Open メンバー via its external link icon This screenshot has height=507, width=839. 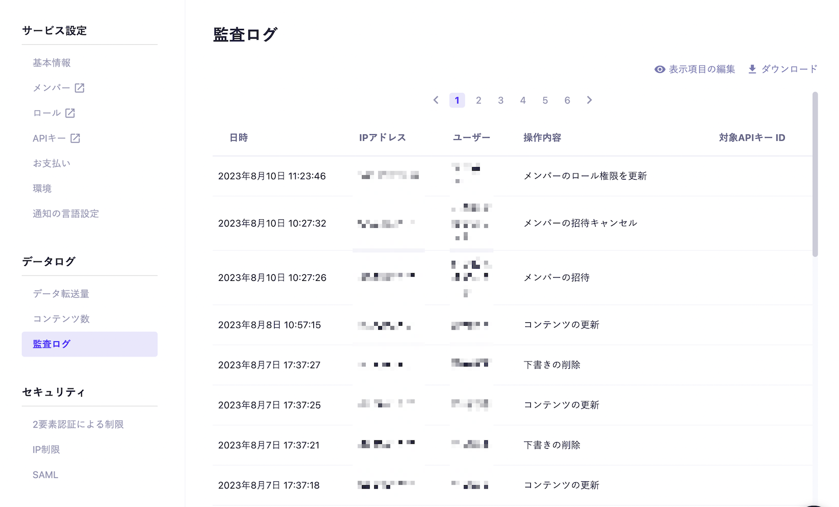[x=79, y=87]
